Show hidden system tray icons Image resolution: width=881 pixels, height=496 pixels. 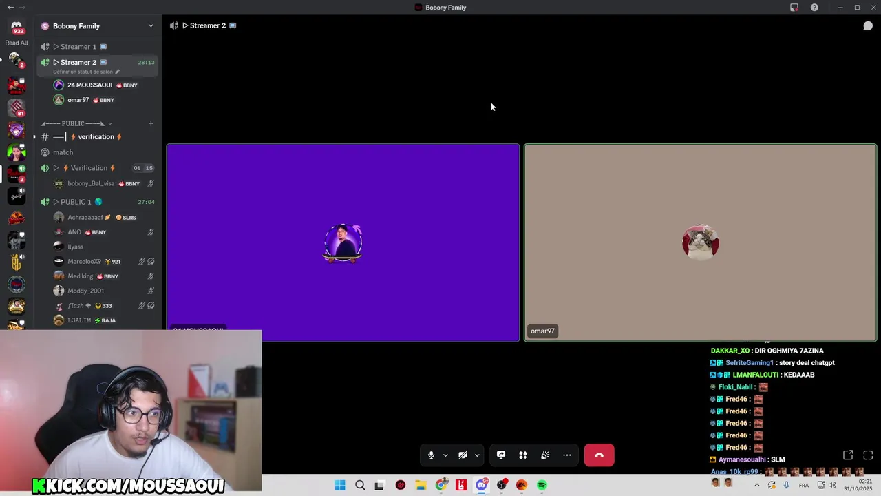[757, 485]
